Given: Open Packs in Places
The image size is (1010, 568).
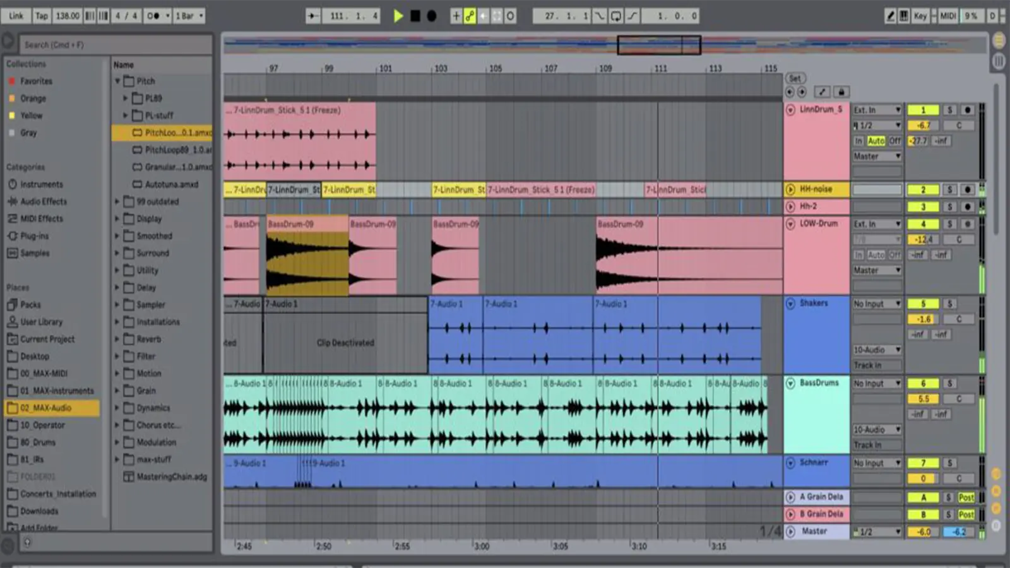Looking at the screenshot, I should (30, 305).
